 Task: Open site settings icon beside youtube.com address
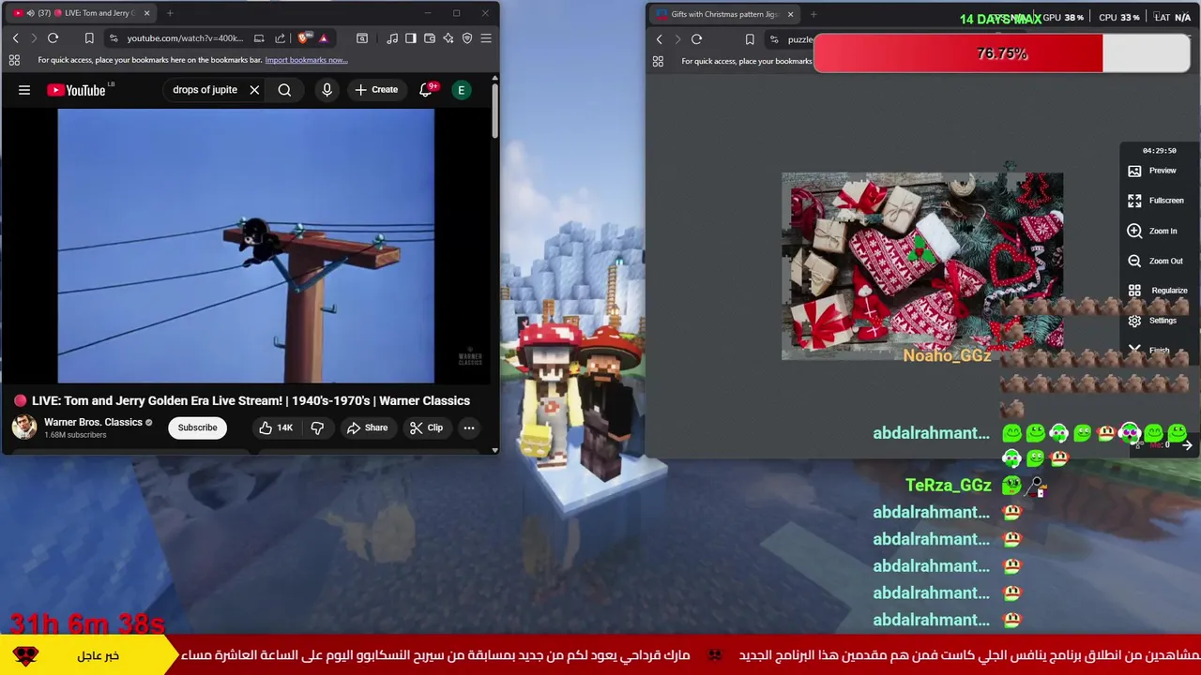114,38
